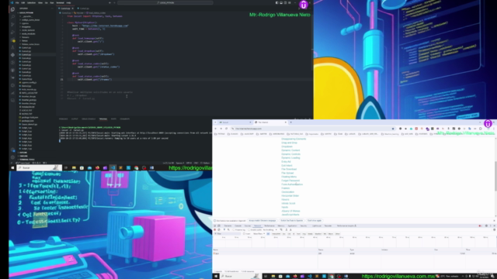Open Run and Debug in VS Code activity bar

pos(12,32)
